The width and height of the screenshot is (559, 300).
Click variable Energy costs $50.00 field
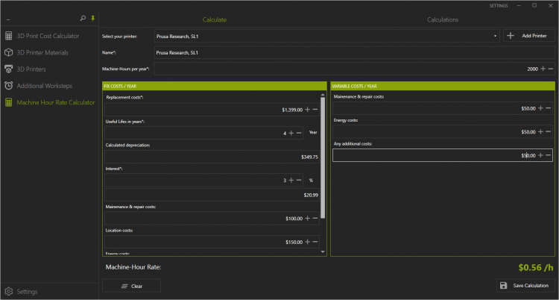(x=443, y=132)
